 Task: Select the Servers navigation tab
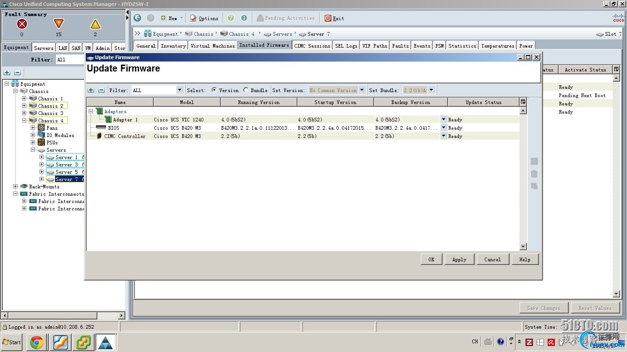click(x=44, y=48)
